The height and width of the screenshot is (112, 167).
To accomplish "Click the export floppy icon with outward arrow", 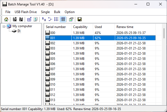I will click(x=15, y=19).
